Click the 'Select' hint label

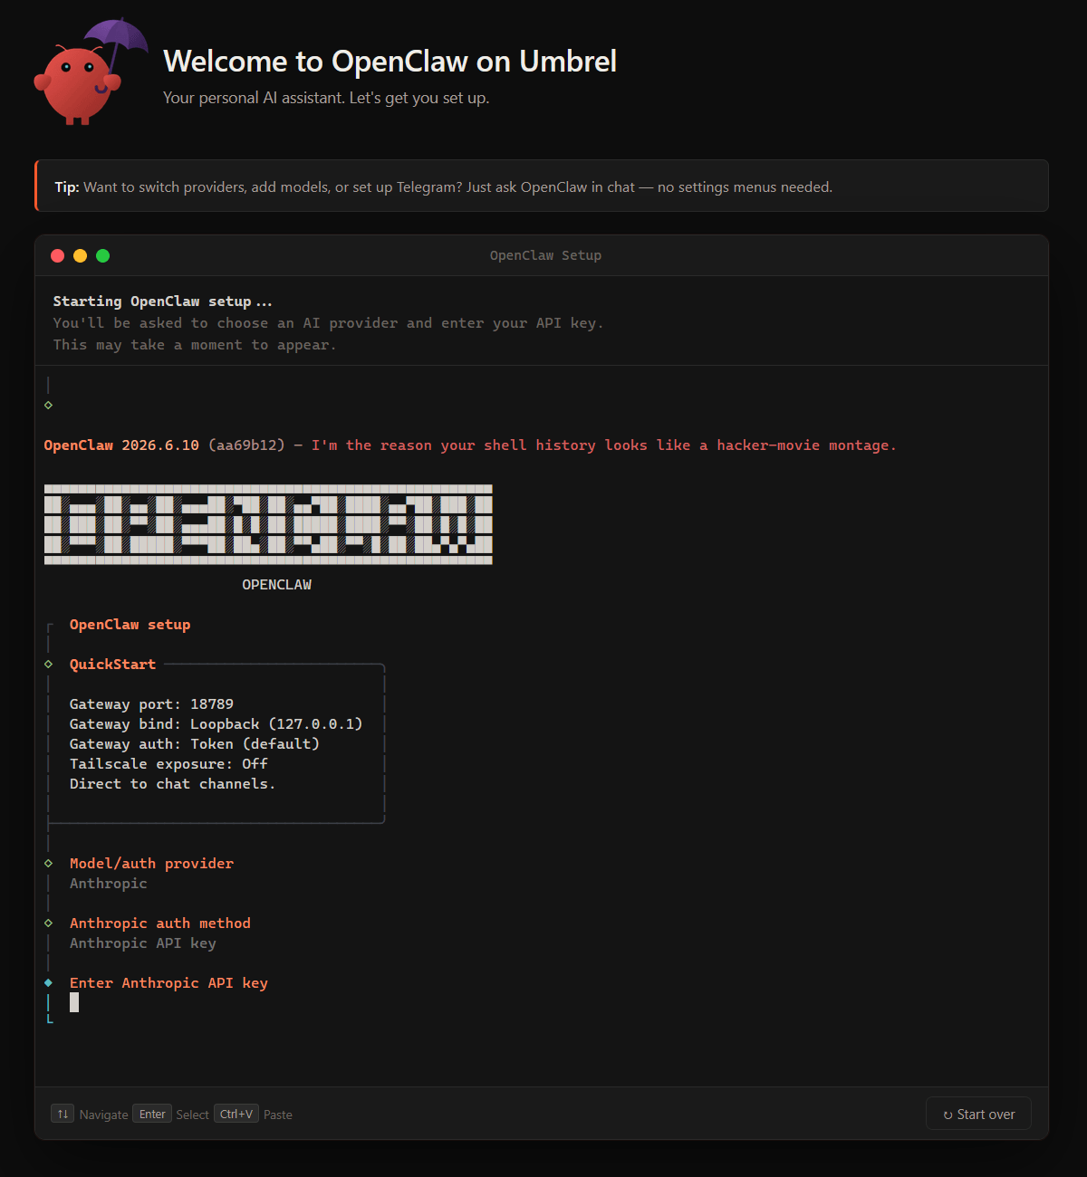click(x=192, y=1115)
